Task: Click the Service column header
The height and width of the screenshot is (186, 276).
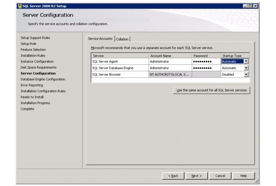Action: [120, 56]
